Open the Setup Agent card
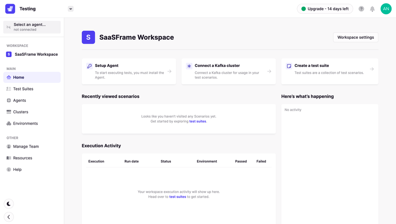The height and width of the screenshot is (224, 396). click(x=129, y=71)
